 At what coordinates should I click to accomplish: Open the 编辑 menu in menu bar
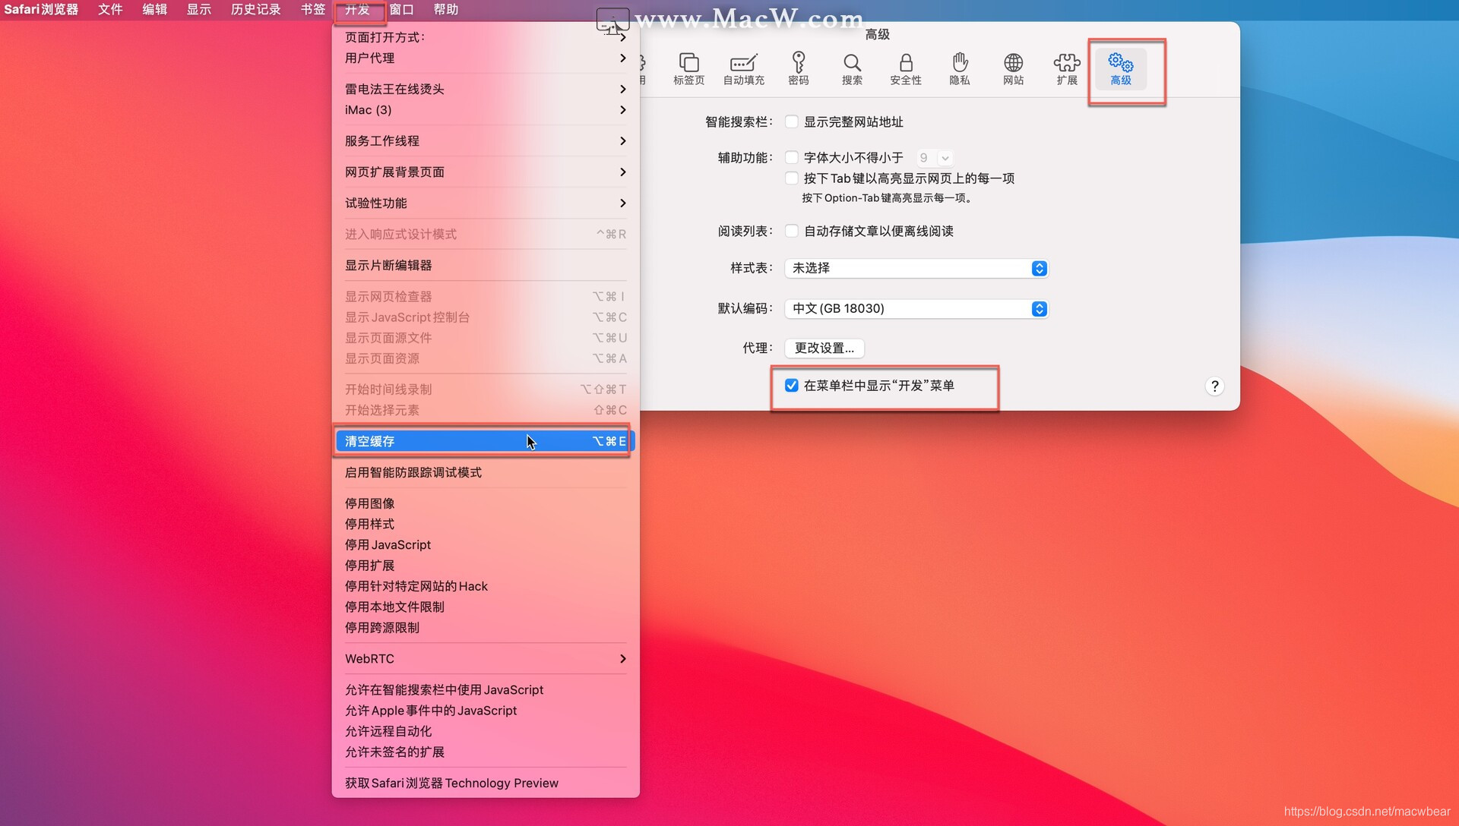click(x=154, y=9)
